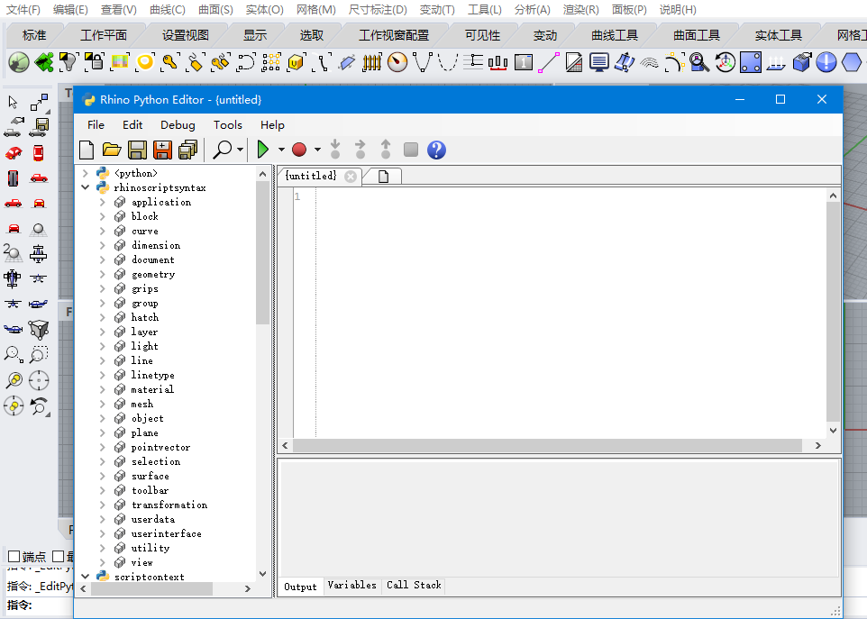Click the tree panel horizontal scrollbar right arrow
867x619 pixels.
click(x=248, y=589)
